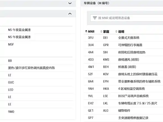The height and width of the screenshot is (122, 163).
Task: Select the HKA family code
Action: coord(106,89)
